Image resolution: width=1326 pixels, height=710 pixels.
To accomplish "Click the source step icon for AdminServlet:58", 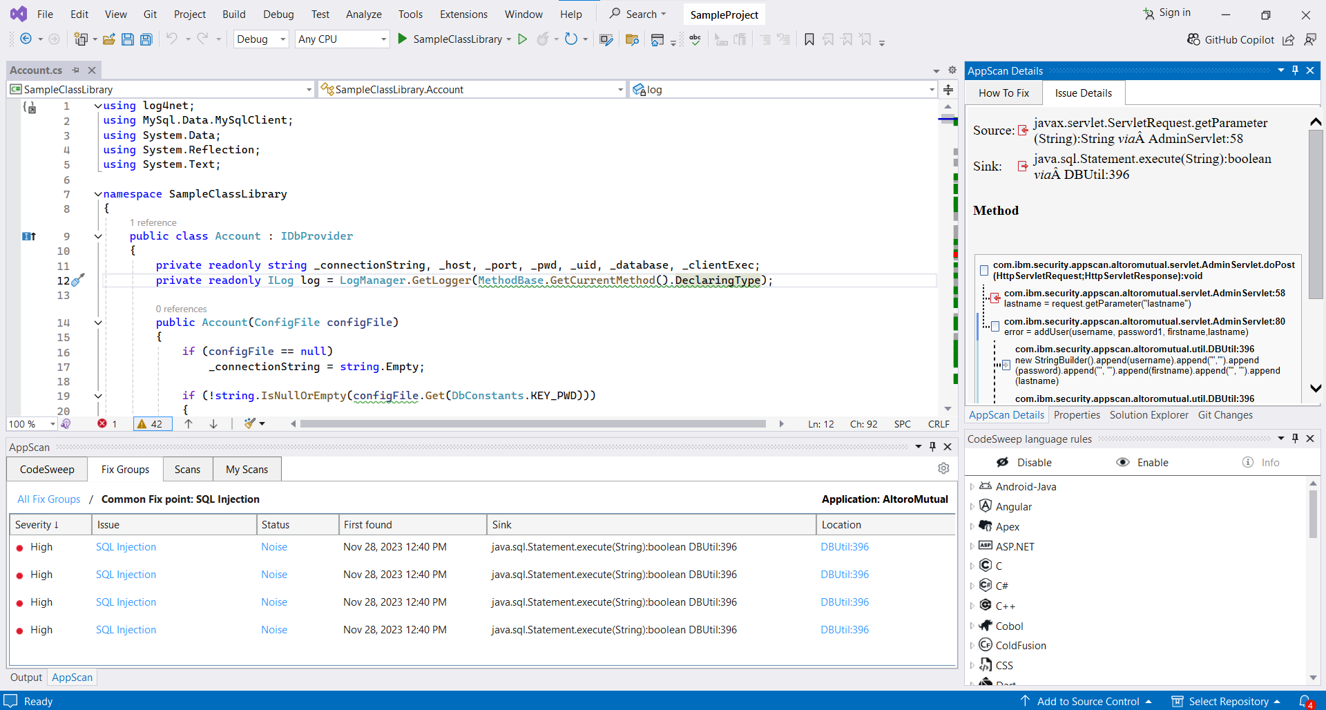I will [x=995, y=298].
